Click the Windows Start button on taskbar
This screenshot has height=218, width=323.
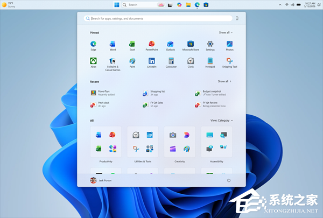117,5
